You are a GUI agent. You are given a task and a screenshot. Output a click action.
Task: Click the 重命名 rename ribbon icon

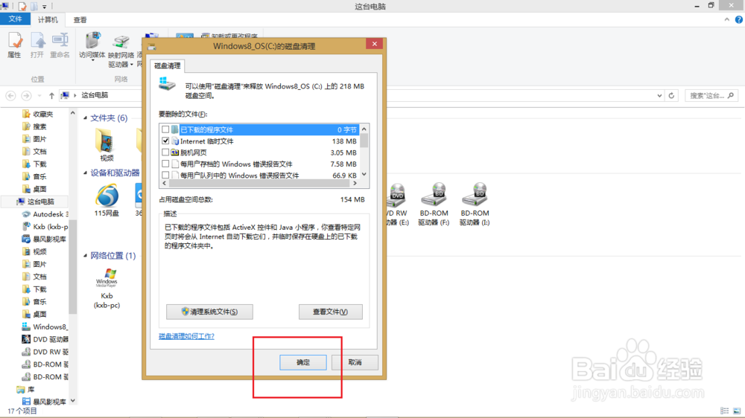pos(60,45)
